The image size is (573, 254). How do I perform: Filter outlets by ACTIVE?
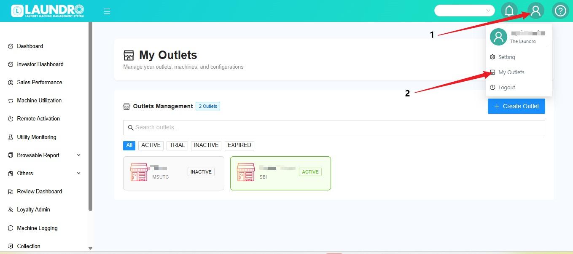pyautogui.click(x=151, y=145)
